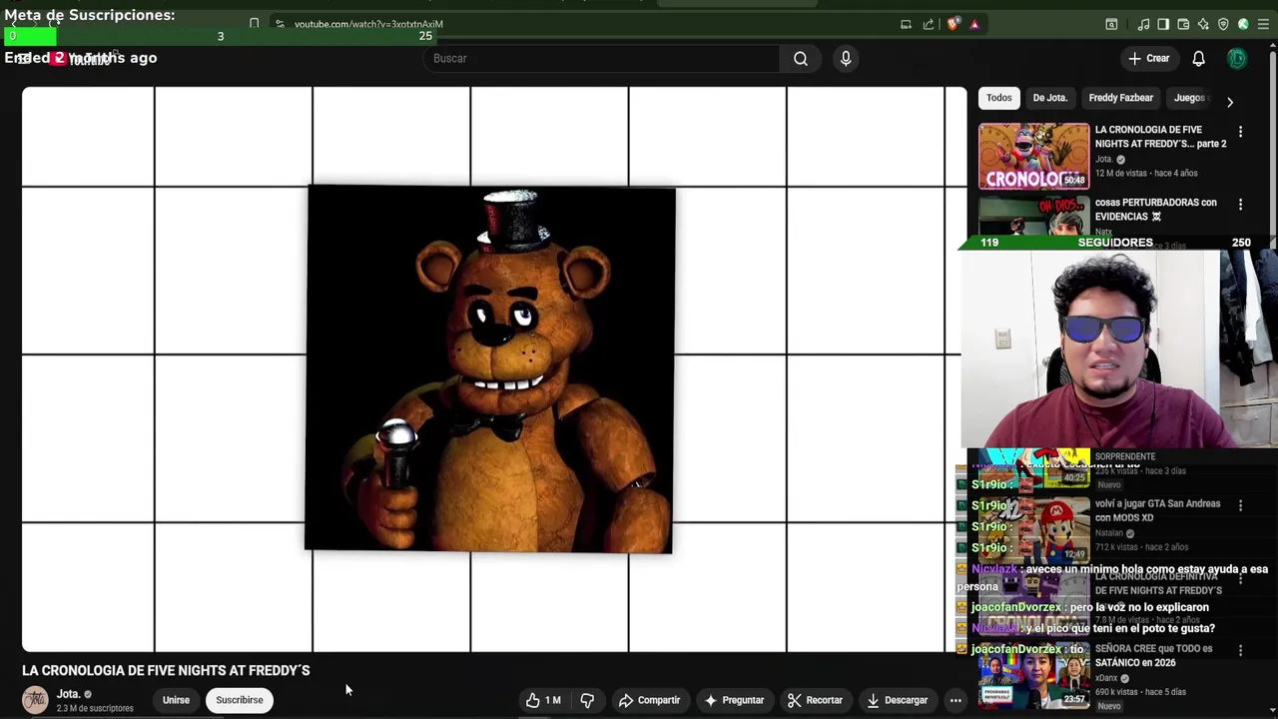1278x719 pixels.
Task: Open the browser hamburger menu
Action: [1264, 24]
